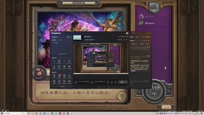Viewport: 204px width, 115px height.
Task: Adjust the microphone volume slider
Action: tap(82, 82)
